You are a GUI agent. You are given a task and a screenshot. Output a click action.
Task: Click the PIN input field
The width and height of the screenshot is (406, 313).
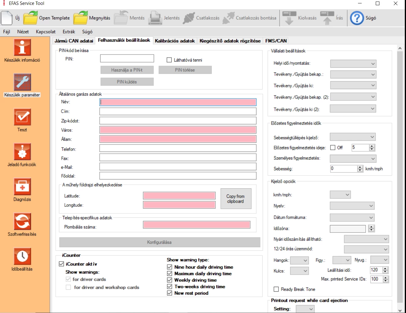[127, 58]
